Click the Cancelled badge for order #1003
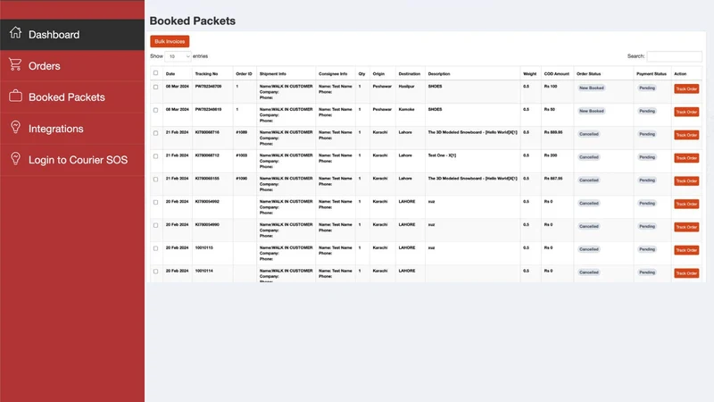Viewport: 714px width, 402px height. click(589, 157)
